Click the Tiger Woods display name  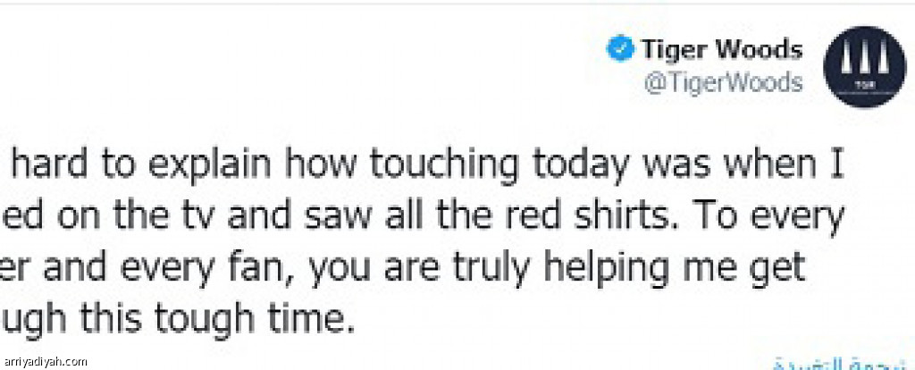pyautogui.click(x=721, y=49)
